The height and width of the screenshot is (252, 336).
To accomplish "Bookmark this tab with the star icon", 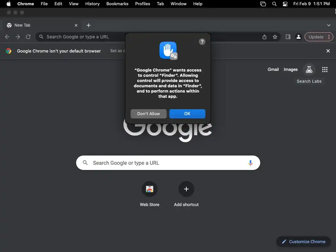I will pyautogui.click(x=275, y=37).
